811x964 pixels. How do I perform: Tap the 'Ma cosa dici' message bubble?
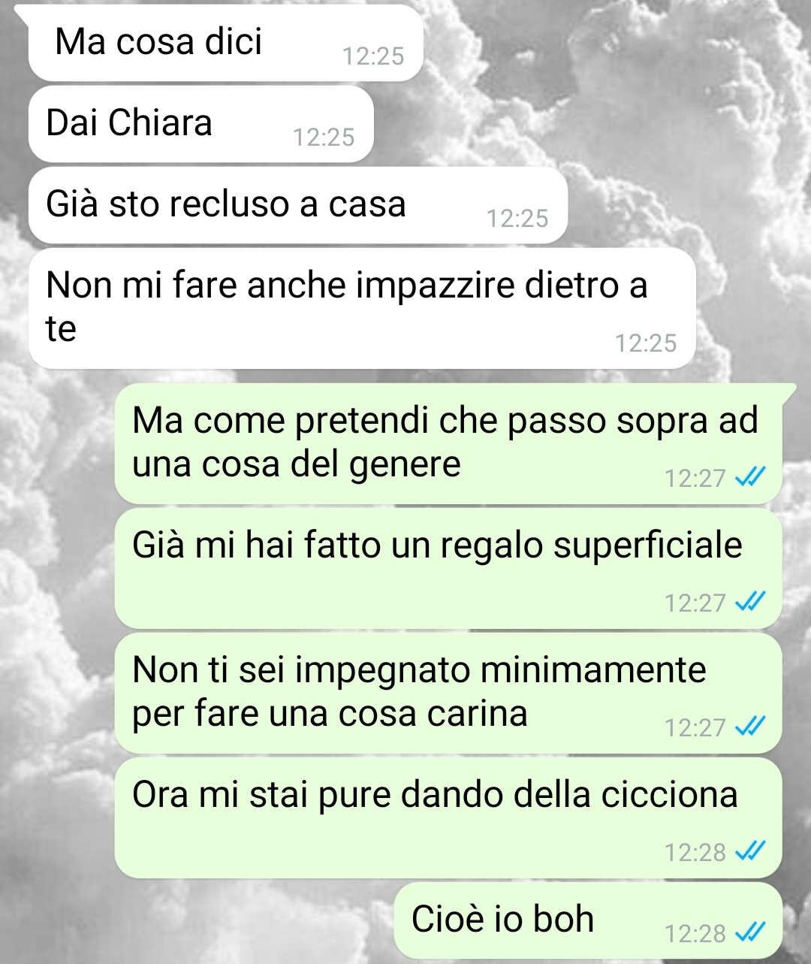pyautogui.click(x=224, y=42)
